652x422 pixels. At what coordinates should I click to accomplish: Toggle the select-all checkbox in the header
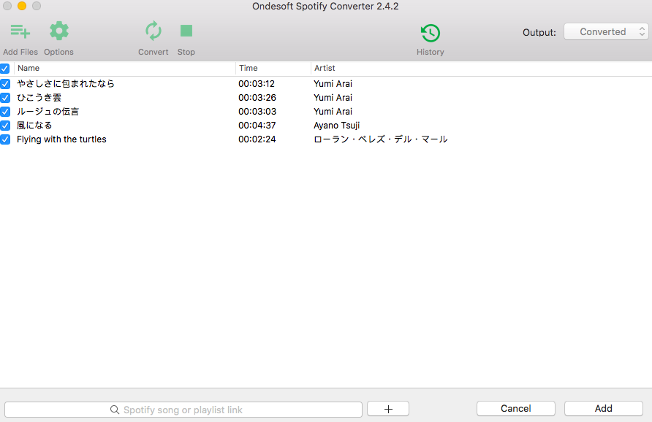5,68
